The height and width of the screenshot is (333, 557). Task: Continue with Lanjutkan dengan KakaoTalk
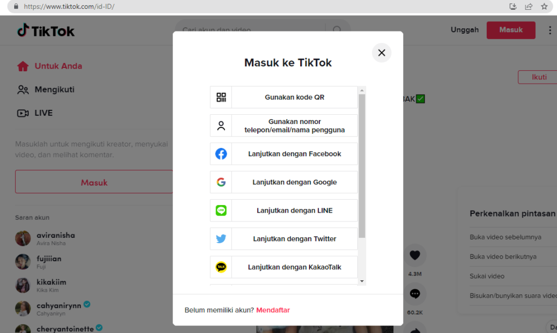284,267
